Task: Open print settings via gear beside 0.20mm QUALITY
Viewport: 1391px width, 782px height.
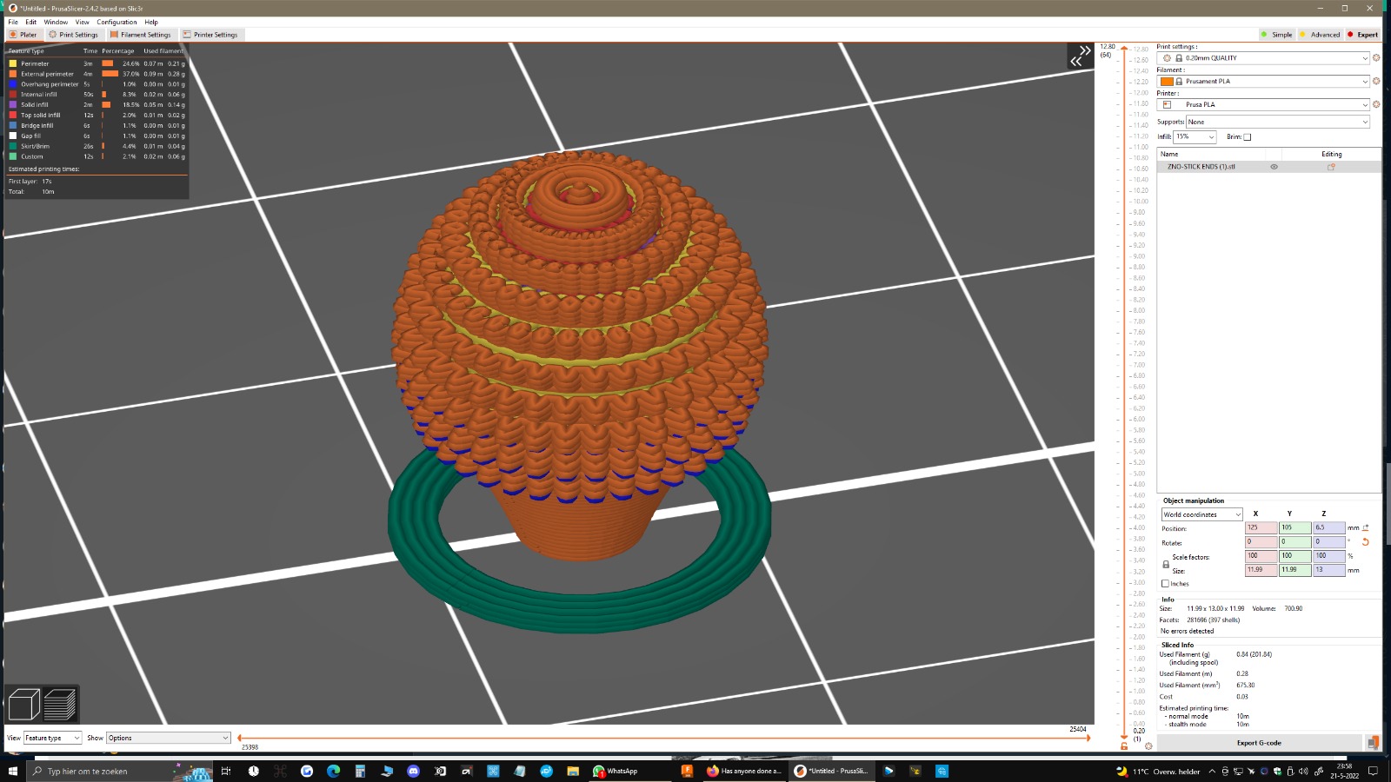Action: [x=1375, y=58]
